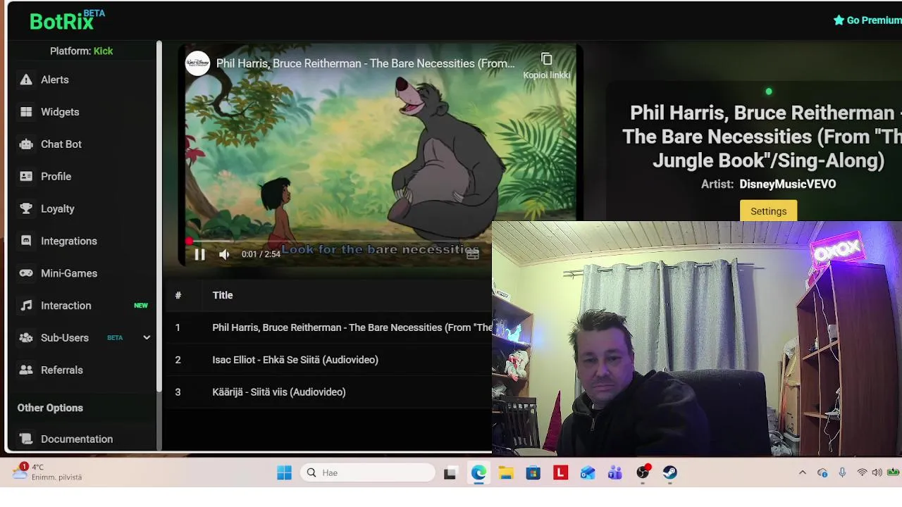Click the webcam overlay preview
This screenshot has height=507, width=902.
point(697,339)
